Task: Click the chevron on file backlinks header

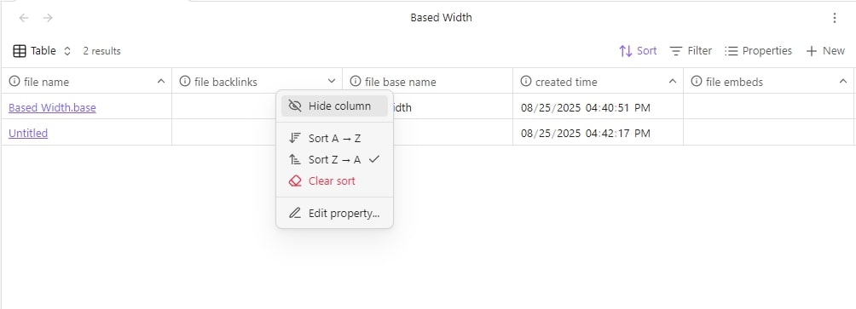Action: 332,81
